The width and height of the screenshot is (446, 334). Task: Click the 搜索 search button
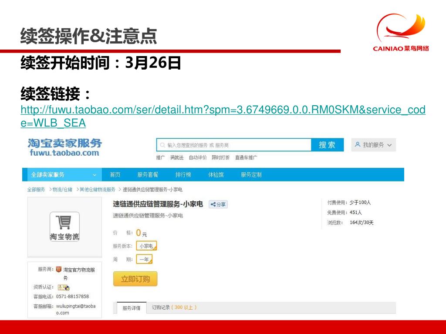(x=327, y=145)
